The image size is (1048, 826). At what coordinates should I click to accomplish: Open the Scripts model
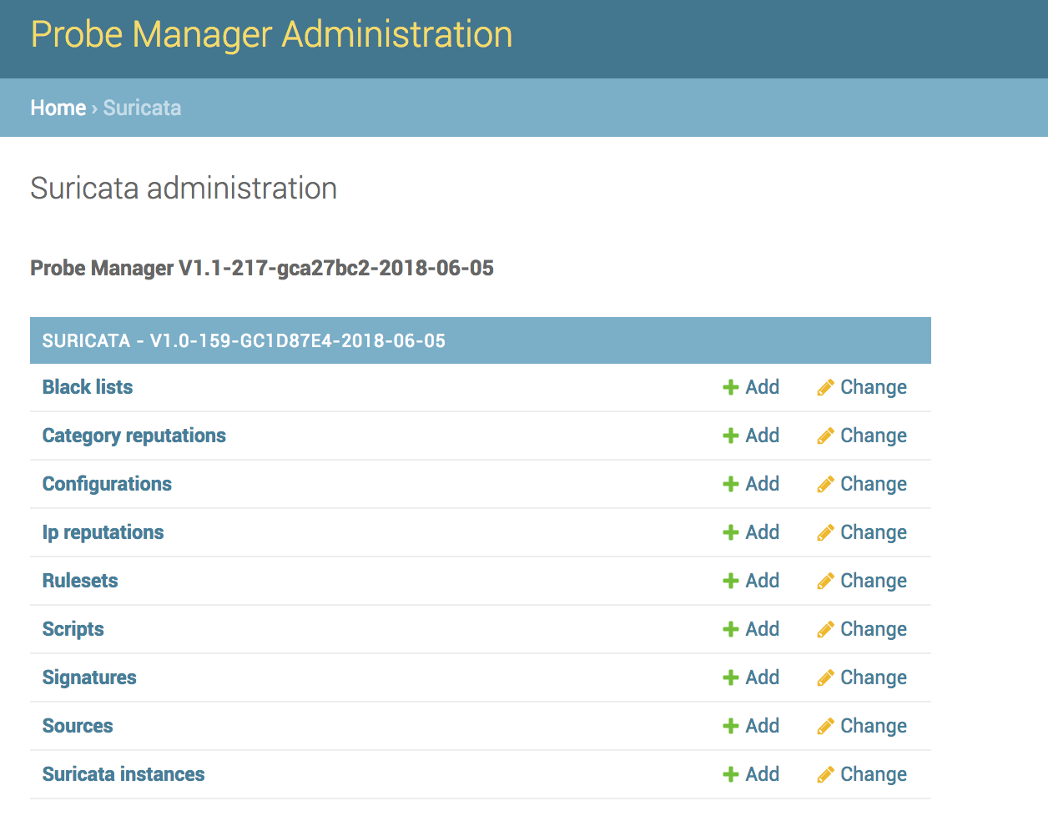(73, 629)
